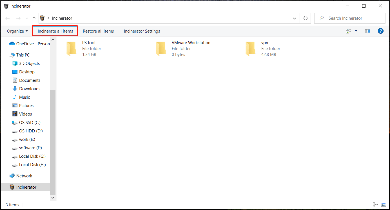Toggle the preview pane
390x210 pixels.
point(368,31)
